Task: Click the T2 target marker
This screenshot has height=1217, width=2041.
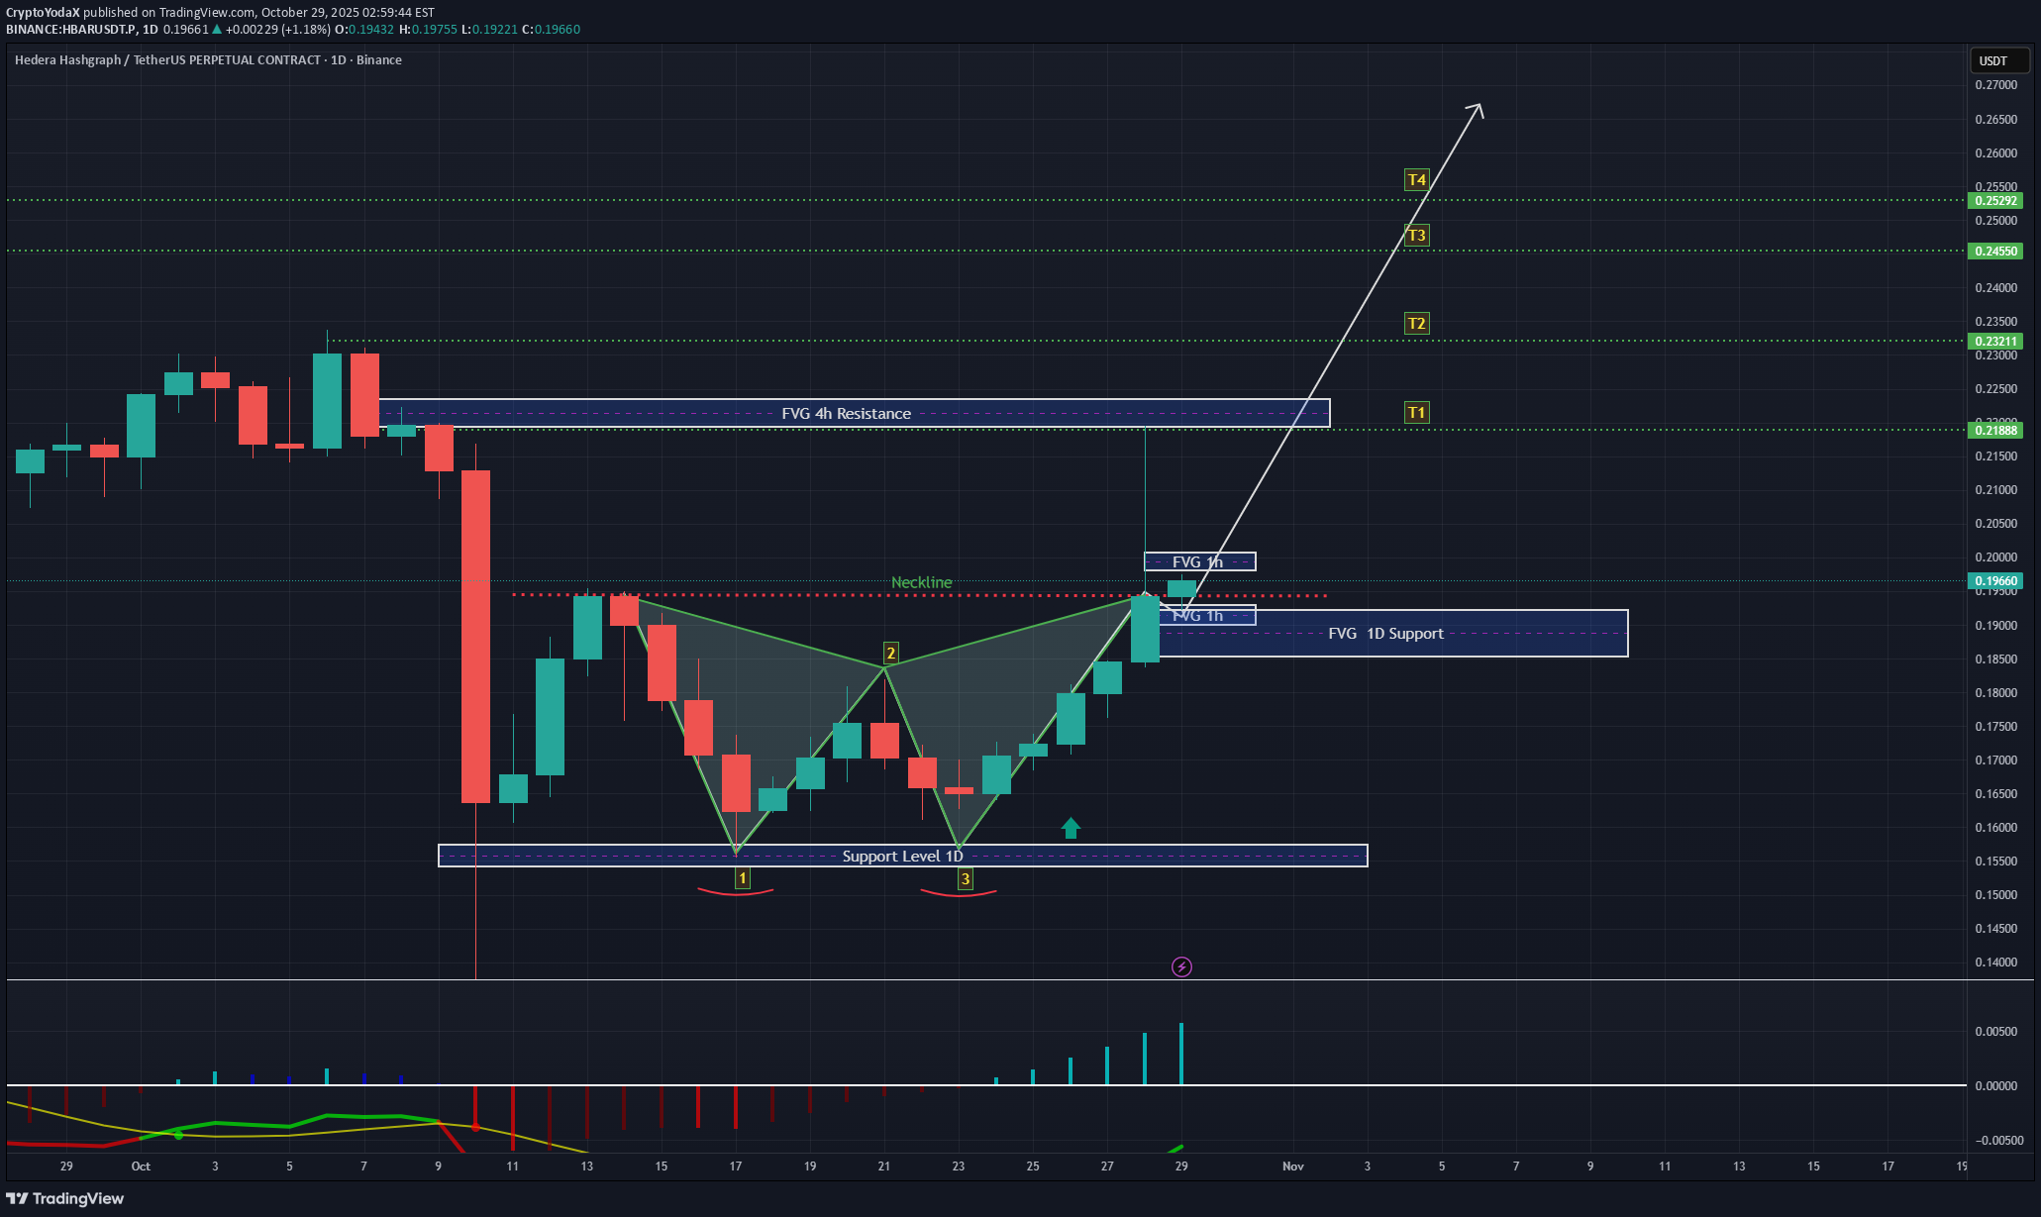Action: coord(1416,323)
